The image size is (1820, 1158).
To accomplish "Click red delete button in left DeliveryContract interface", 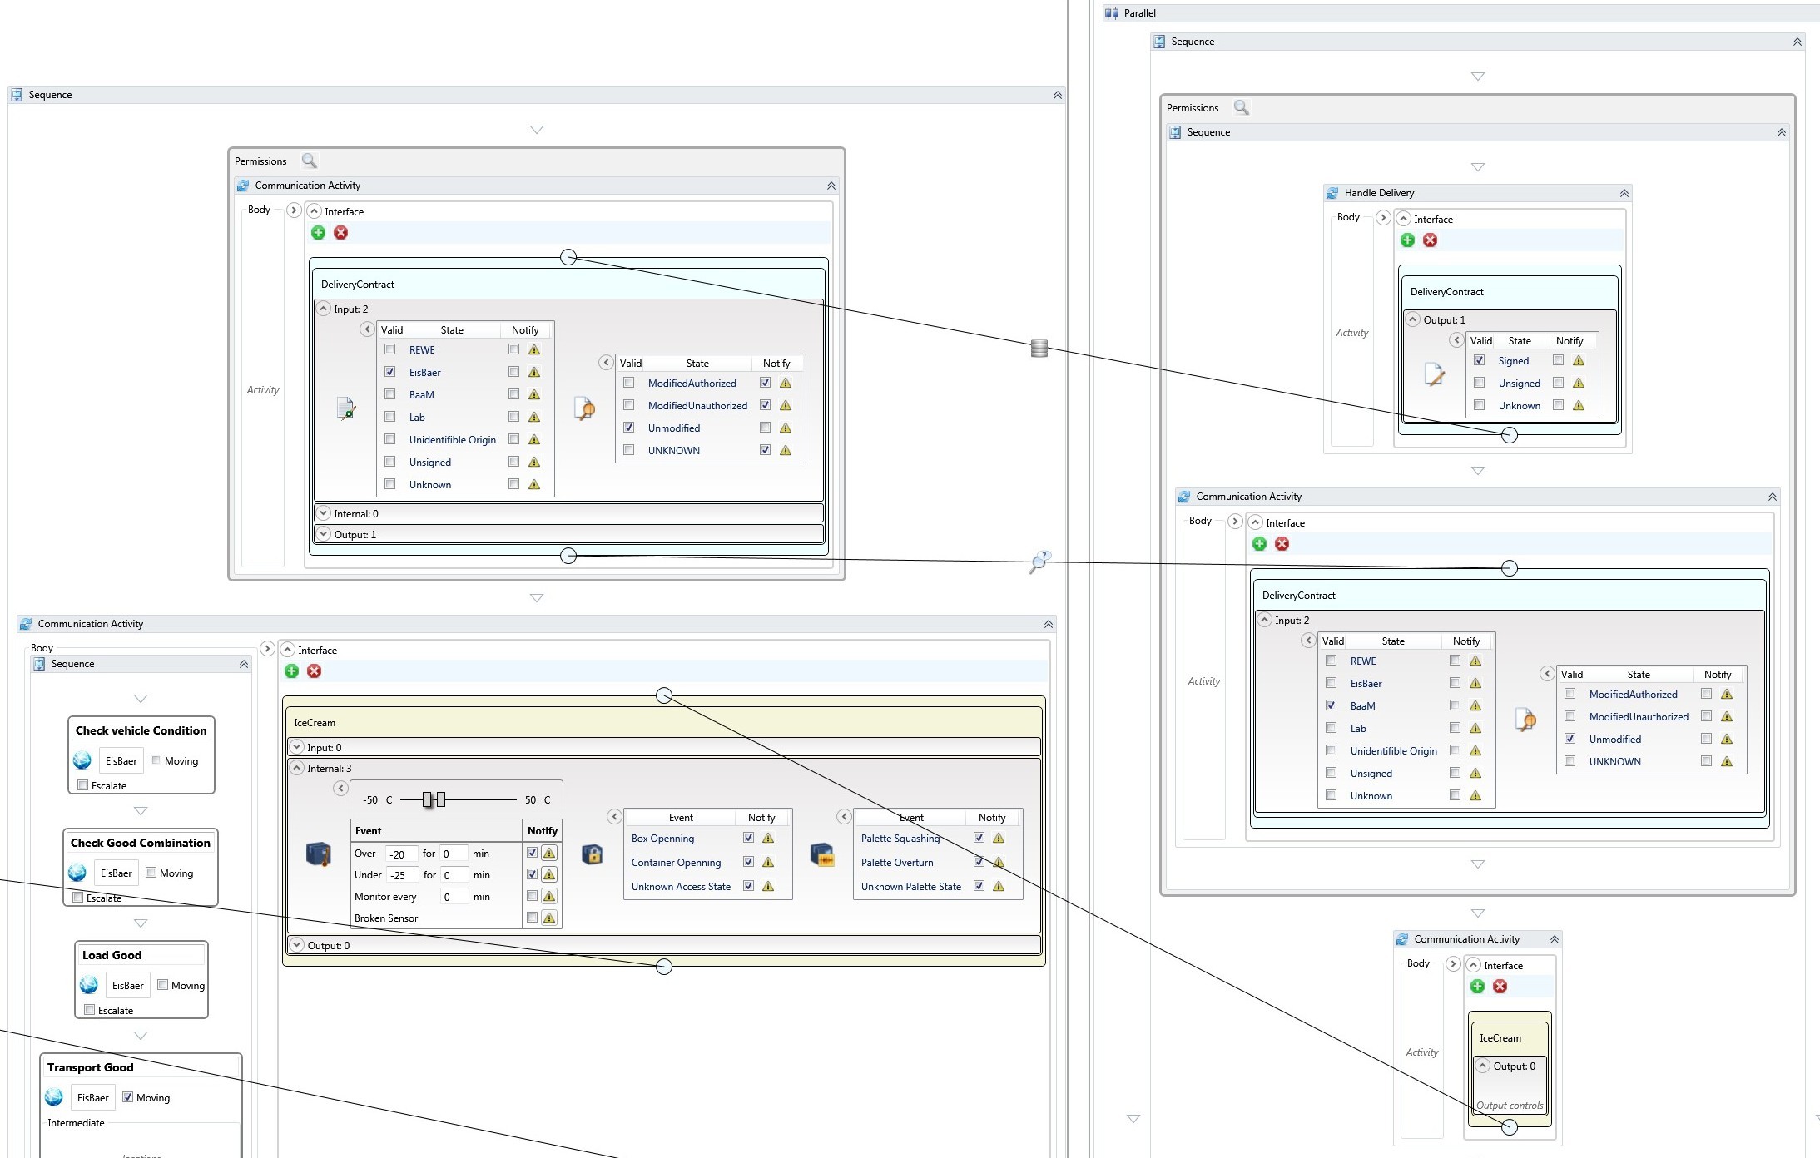I will pyautogui.click(x=340, y=233).
